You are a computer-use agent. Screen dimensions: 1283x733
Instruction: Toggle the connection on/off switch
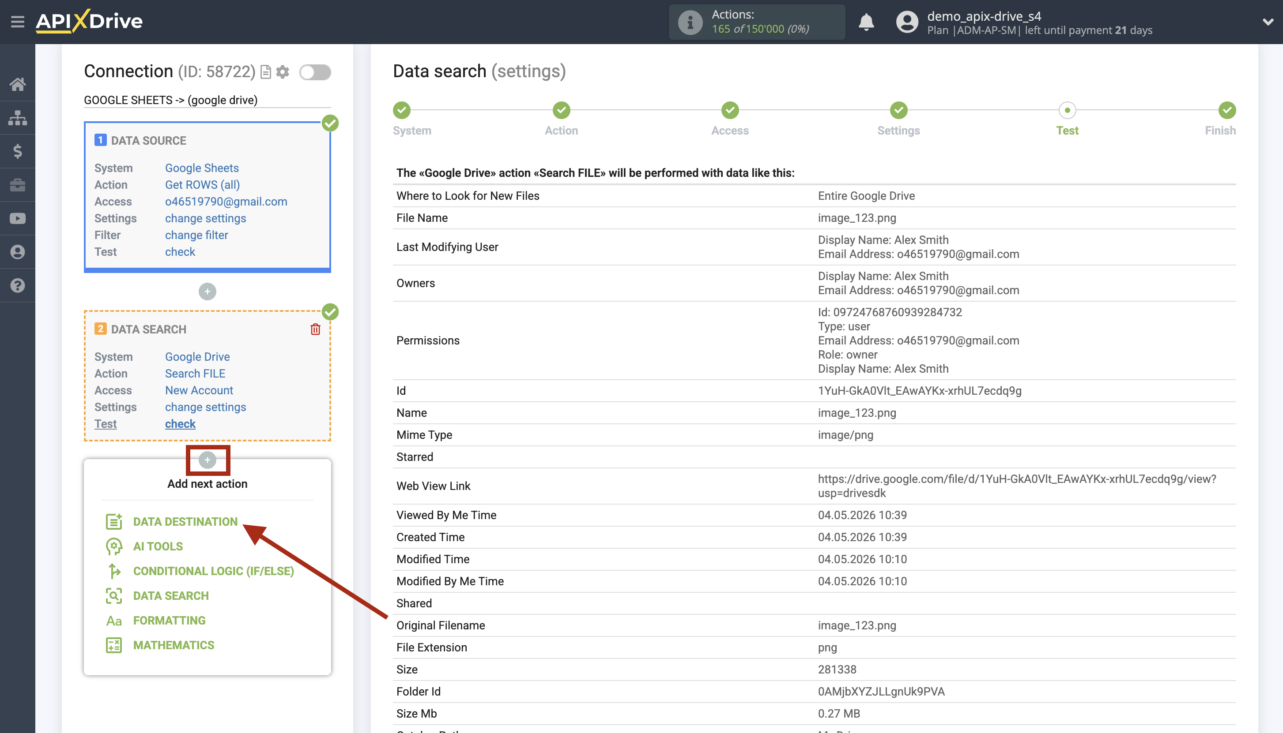click(315, 72)
